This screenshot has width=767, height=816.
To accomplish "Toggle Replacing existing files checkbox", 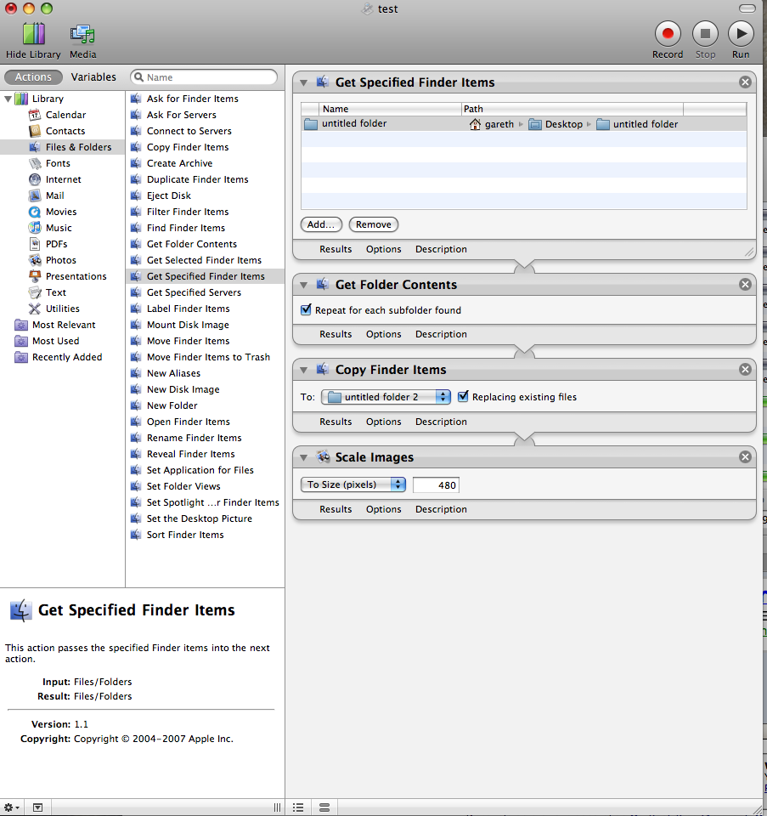I will (463, 397).
